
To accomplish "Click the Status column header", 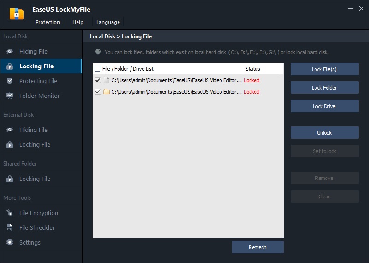I will click(x=262, y=69).
